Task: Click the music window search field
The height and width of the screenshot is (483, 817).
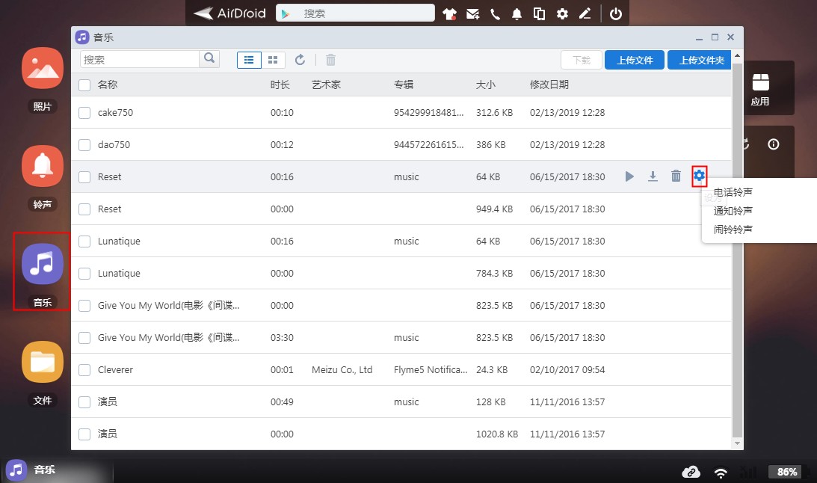Action: pos(140,59)
